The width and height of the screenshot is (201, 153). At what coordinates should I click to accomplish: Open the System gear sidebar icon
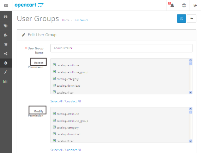pos(6,63)
